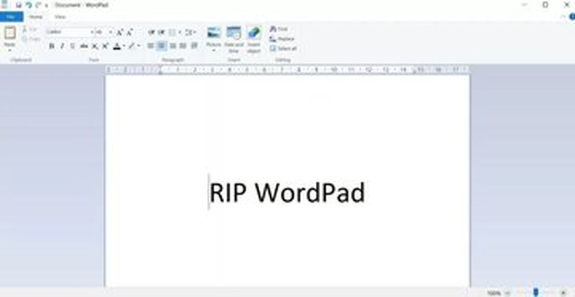Zoom in with the plus button
This screenshot has width=575, height=297.
point(564,293)
